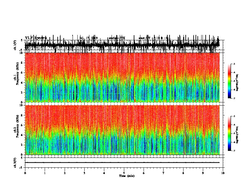Click the 'start UT = 12:0:0' label
The width and height of the screenshot is (251, 194).
153,38
